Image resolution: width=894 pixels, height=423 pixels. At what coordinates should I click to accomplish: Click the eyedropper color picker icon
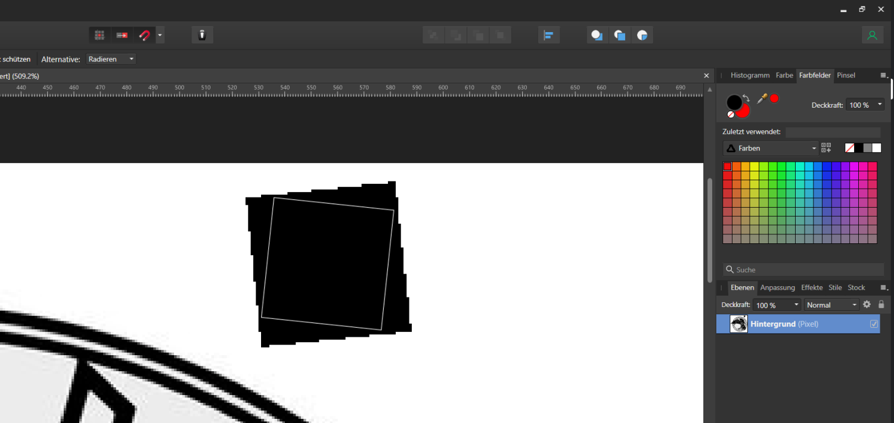tap(762, 99)
